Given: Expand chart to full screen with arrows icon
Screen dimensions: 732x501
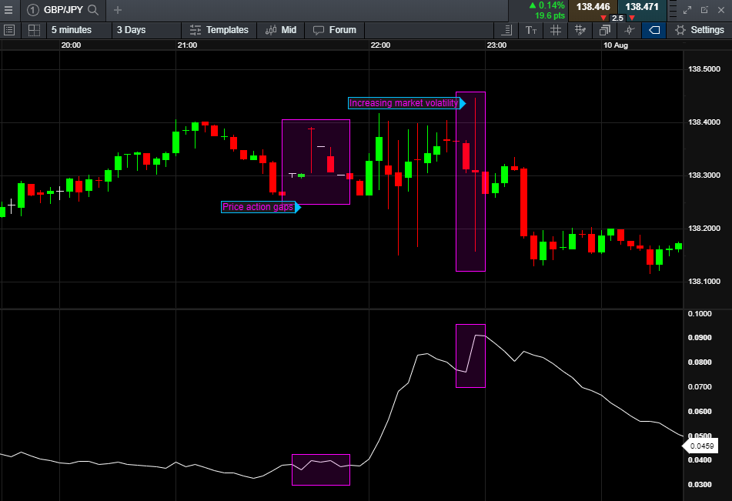Looking at the screenshot, I should (687, 10).
